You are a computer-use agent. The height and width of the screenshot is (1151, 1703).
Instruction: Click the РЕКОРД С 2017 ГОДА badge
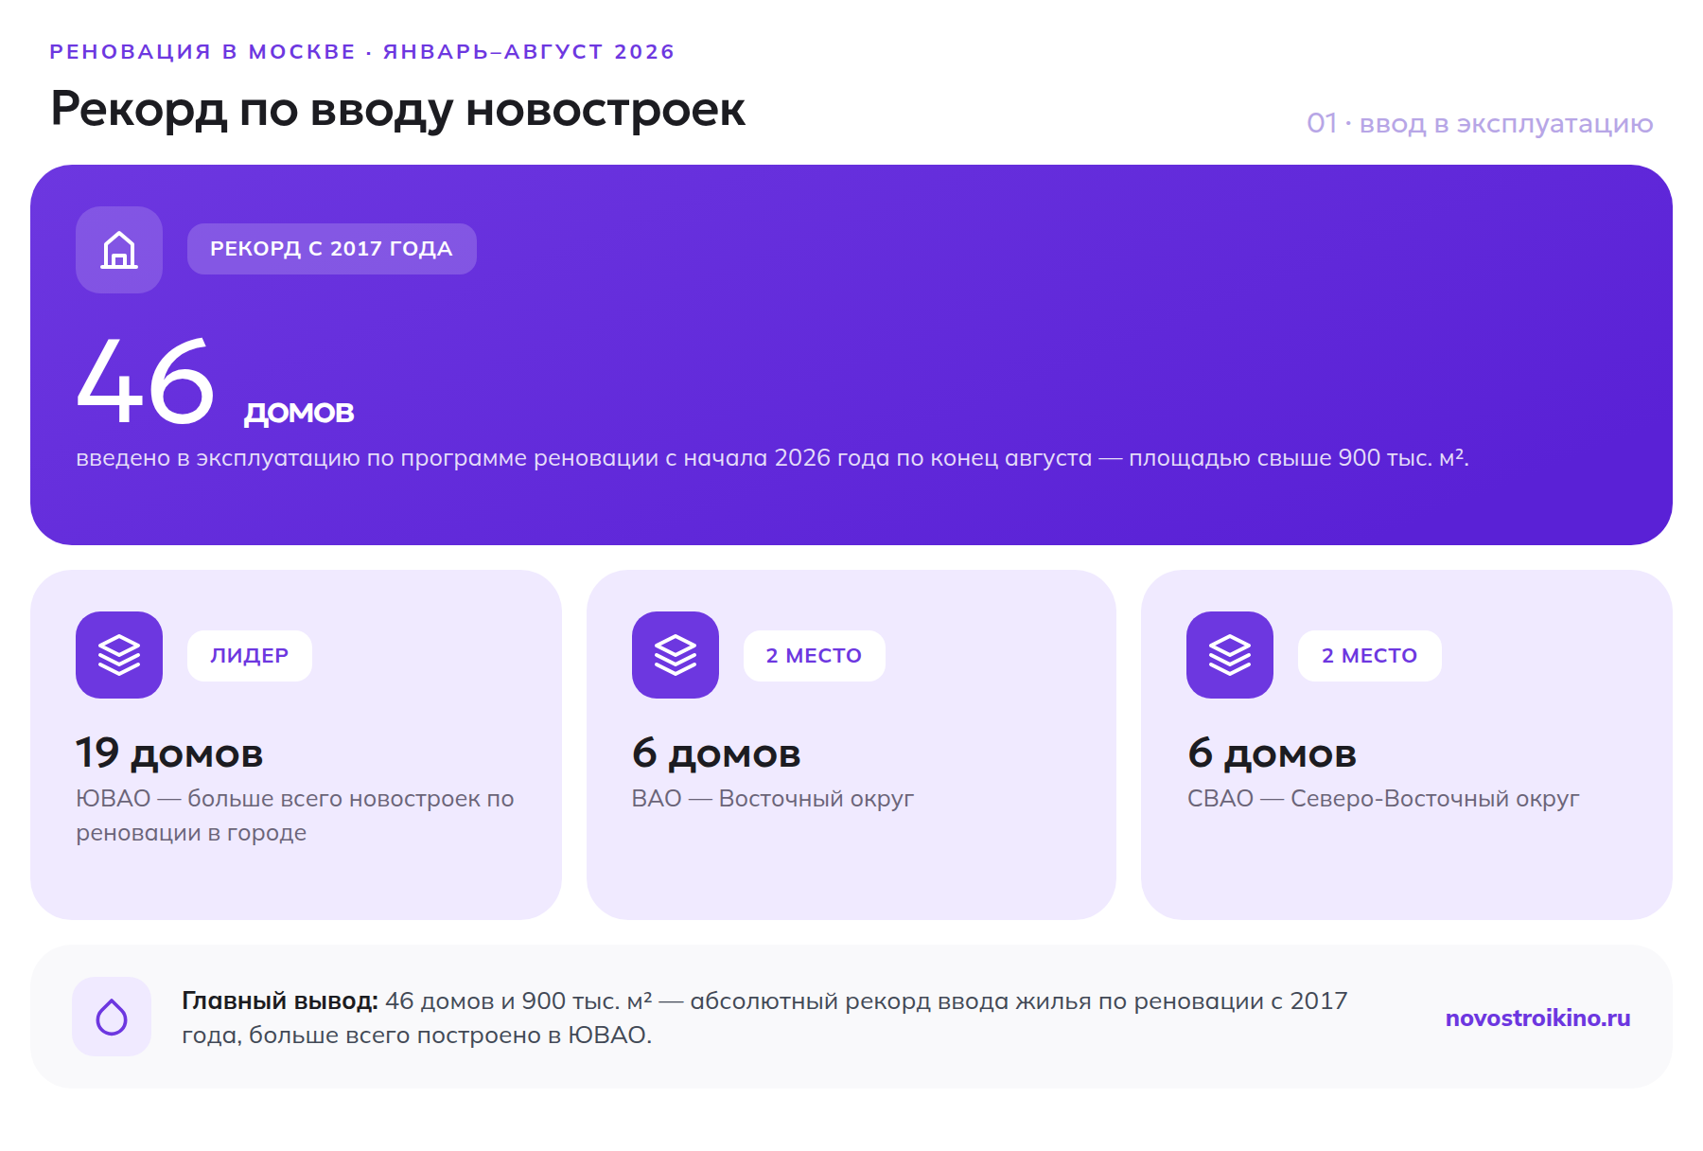[332, 249]
